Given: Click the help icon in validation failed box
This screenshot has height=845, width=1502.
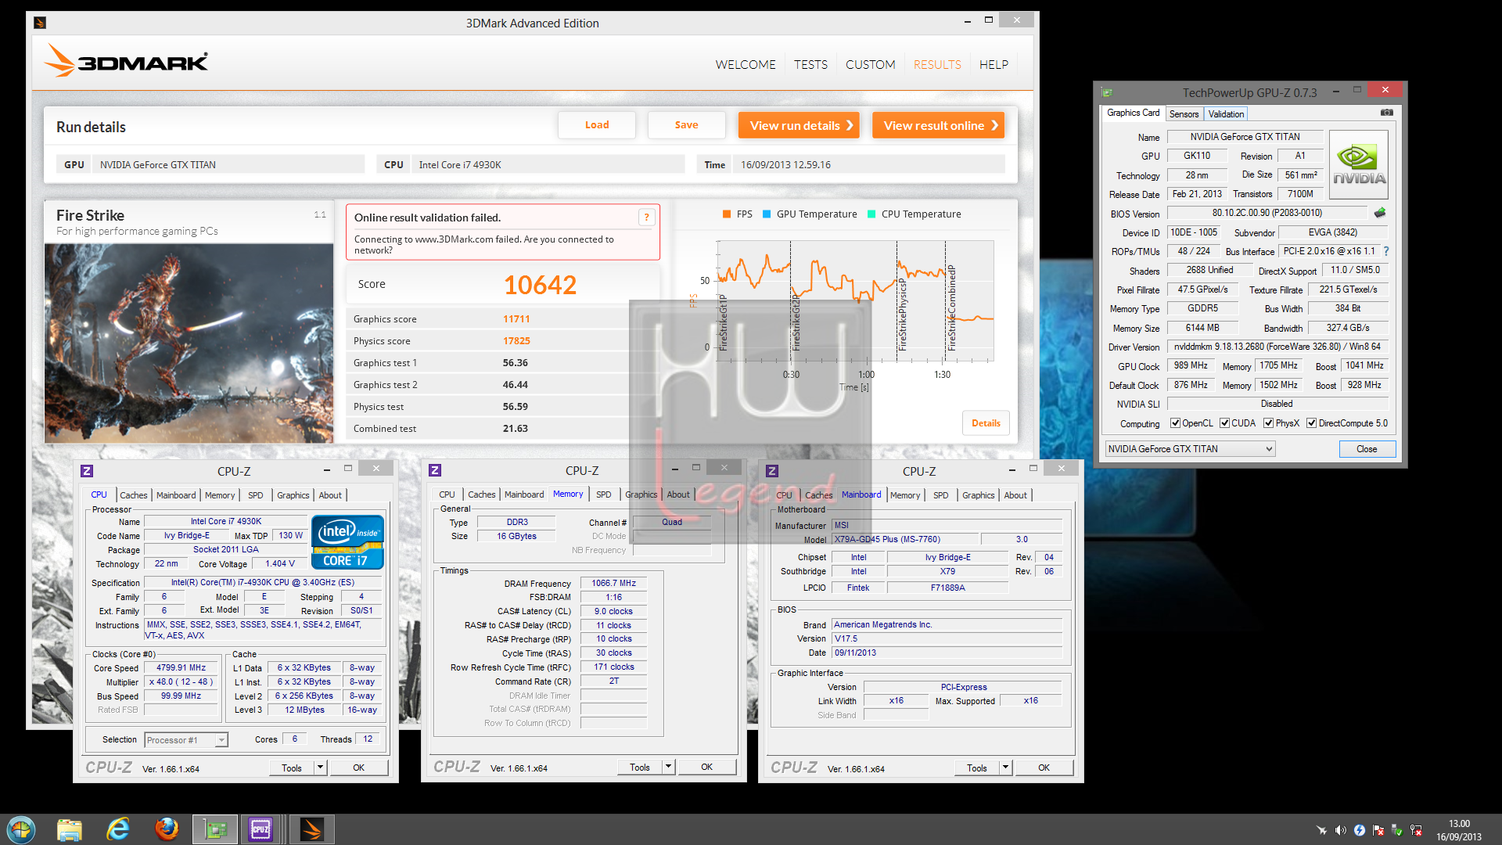Looking at the screenshot, I should point(646,218).
